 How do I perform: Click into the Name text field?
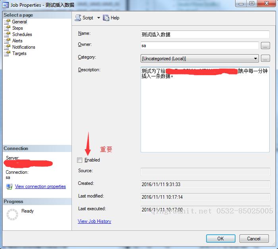click(205, 34)
